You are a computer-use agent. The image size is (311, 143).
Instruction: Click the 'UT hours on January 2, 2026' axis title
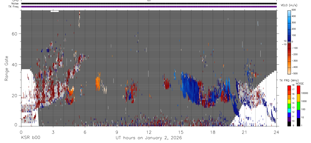[x=149, y=138]
